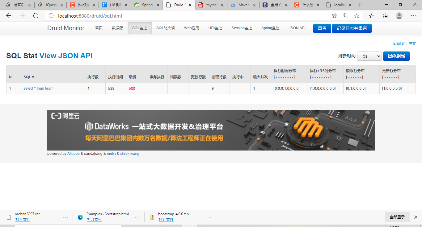Open the browser settings and more menu
The image size is (422, 227).
(413, 16)
